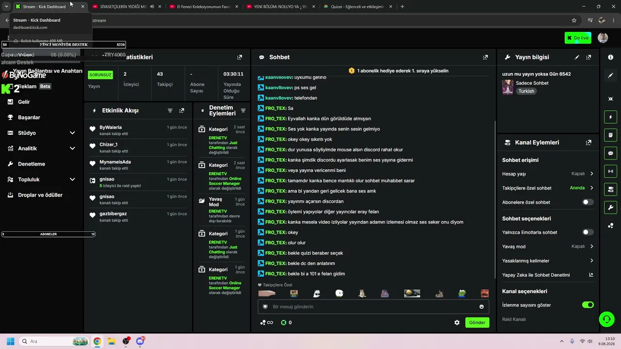This screenshot has width=621, height=349.
Task: Open the Denetim Eylemleri filter icon
Action: pyautogui.click(x=243, y=111)
